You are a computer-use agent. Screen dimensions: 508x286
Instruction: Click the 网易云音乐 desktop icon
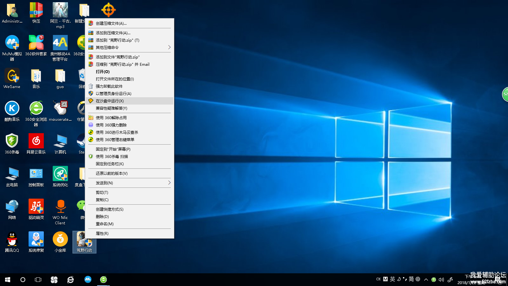(36, 141)
